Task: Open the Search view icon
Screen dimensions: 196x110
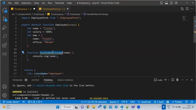Action: [x=5, y=36]
